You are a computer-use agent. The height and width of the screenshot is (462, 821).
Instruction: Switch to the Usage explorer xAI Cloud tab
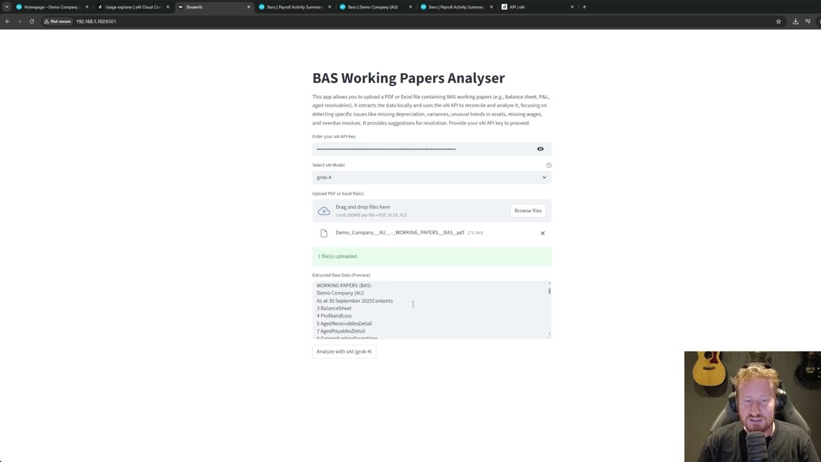coord(133,7)
